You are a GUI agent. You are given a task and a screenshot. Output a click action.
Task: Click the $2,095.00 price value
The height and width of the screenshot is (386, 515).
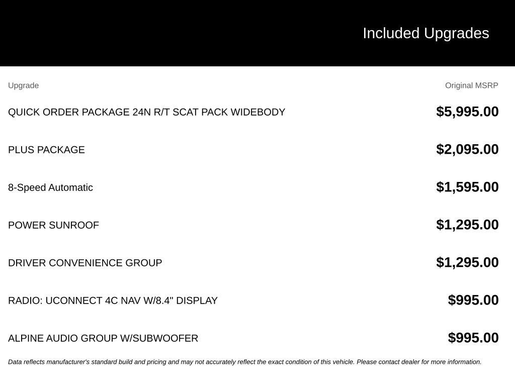coord(467,149)
